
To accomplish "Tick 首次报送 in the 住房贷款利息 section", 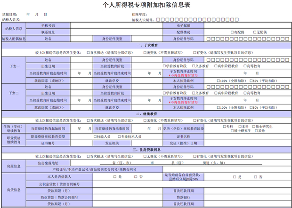I will [x=88, y=156].
